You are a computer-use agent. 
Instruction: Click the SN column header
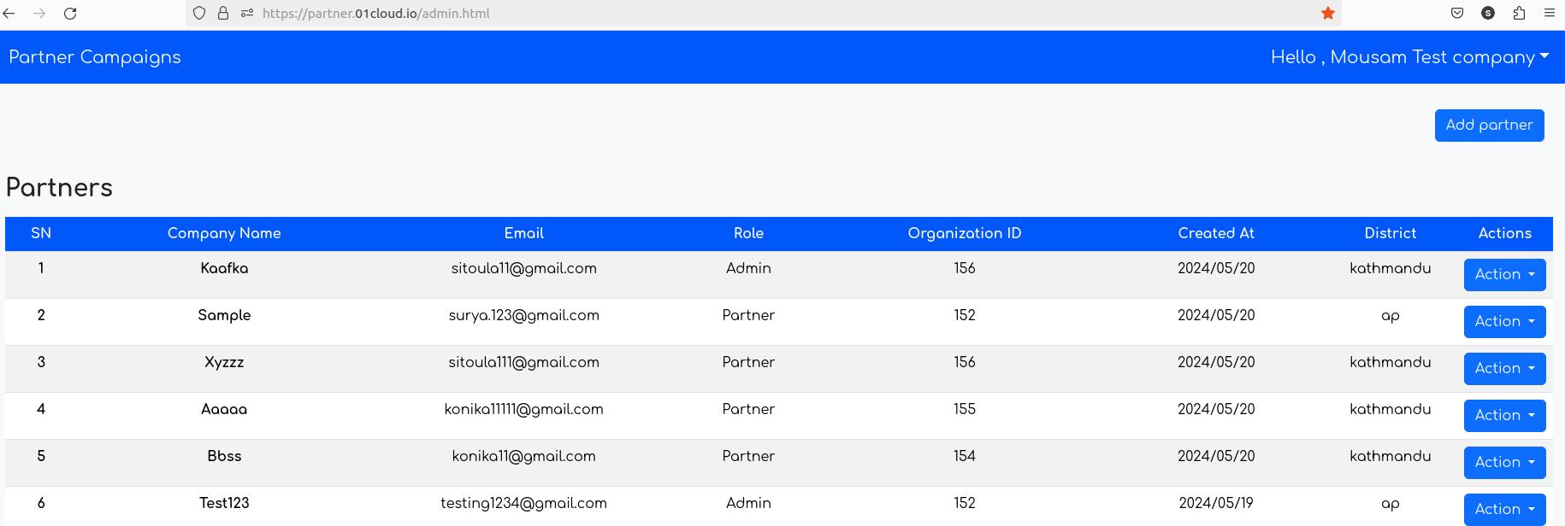coord(41,233)
